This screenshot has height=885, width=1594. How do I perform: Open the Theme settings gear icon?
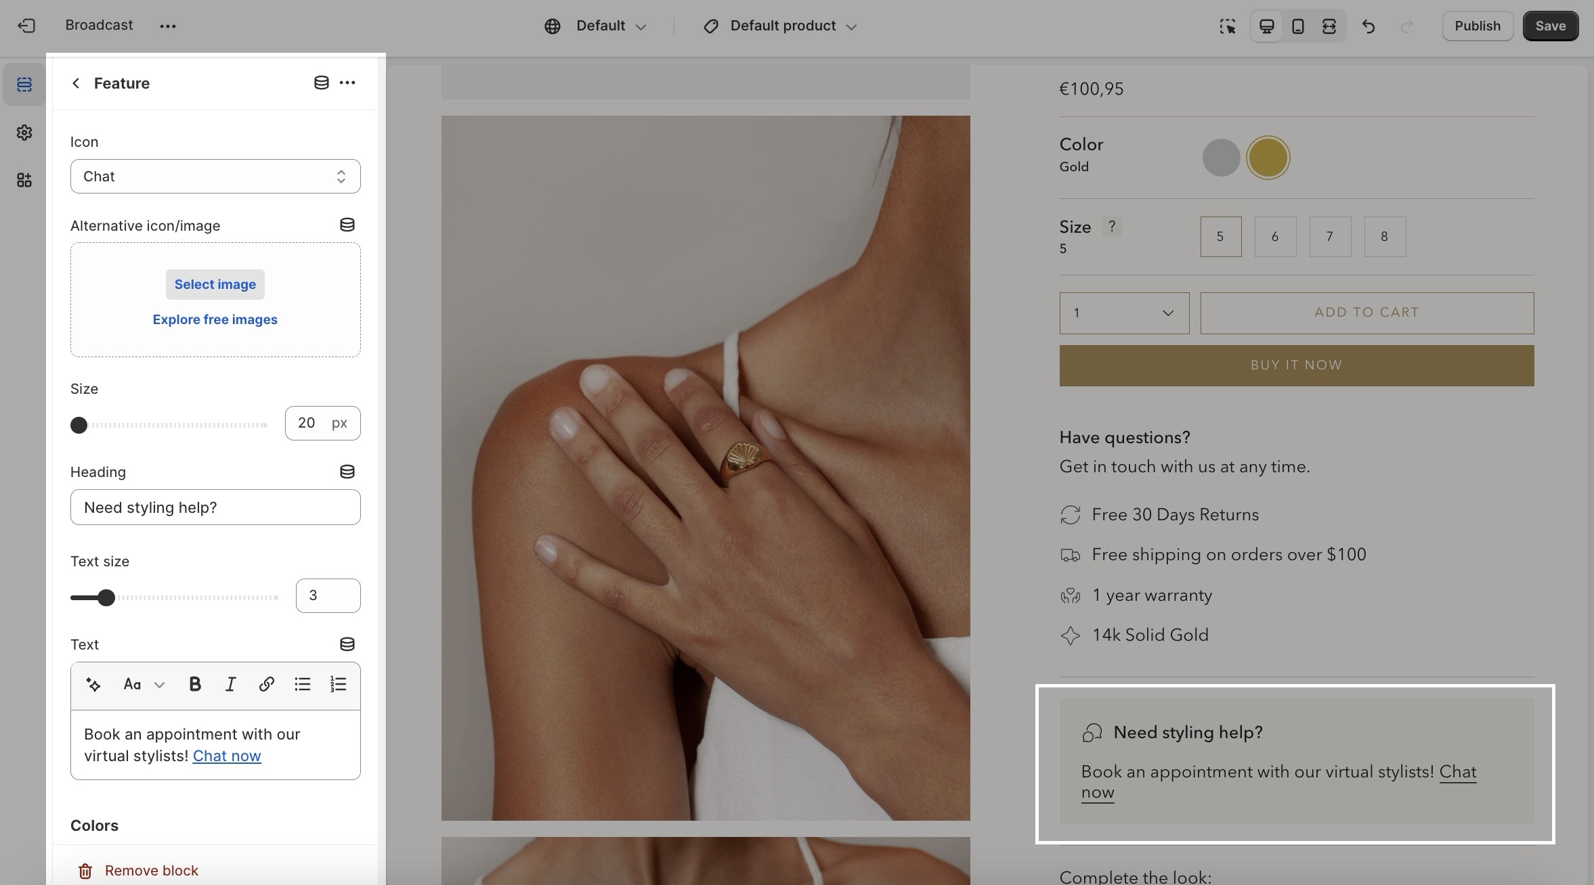coord(24,133)
